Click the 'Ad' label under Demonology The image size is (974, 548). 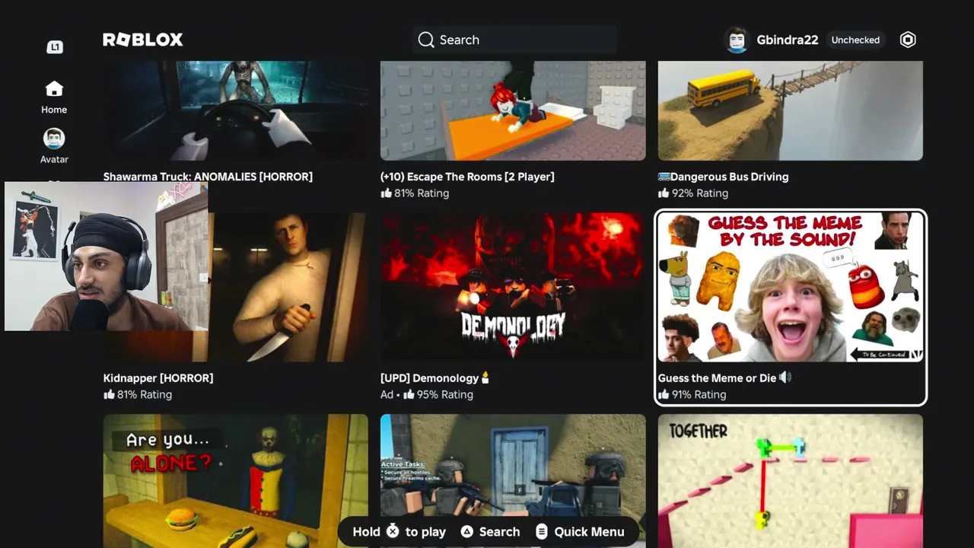[387, 394]
